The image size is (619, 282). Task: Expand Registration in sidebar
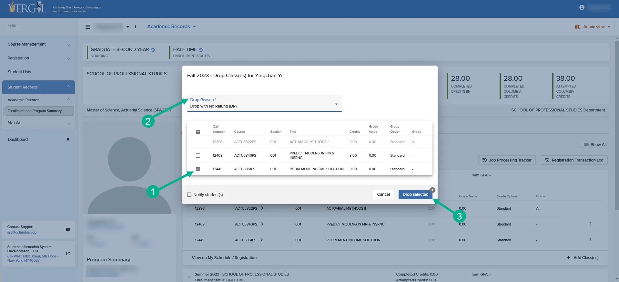coord(39,58)
